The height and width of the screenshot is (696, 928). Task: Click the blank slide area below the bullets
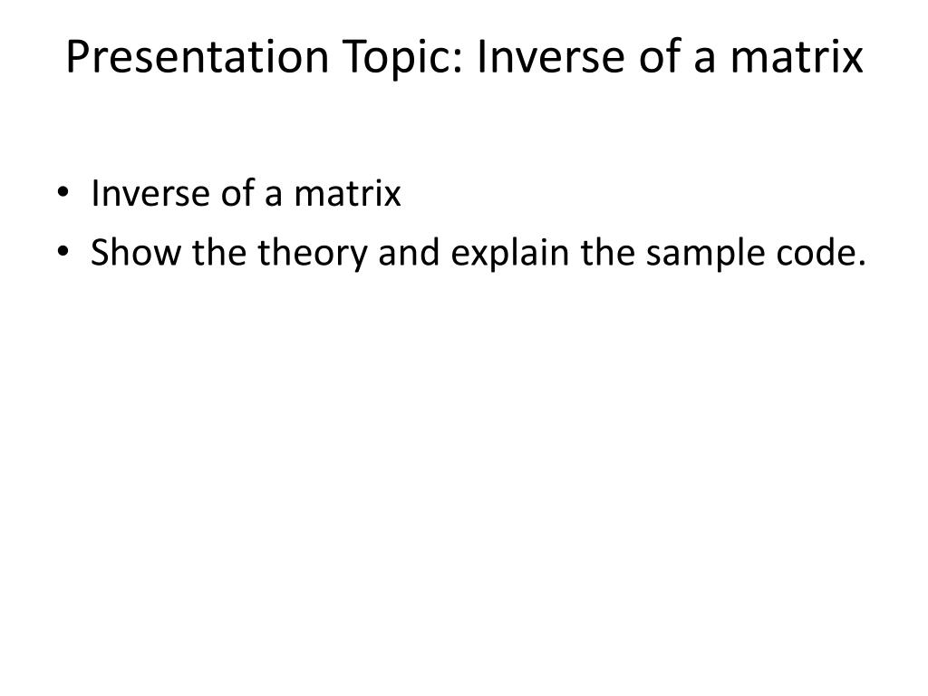(x=464, y=473)
